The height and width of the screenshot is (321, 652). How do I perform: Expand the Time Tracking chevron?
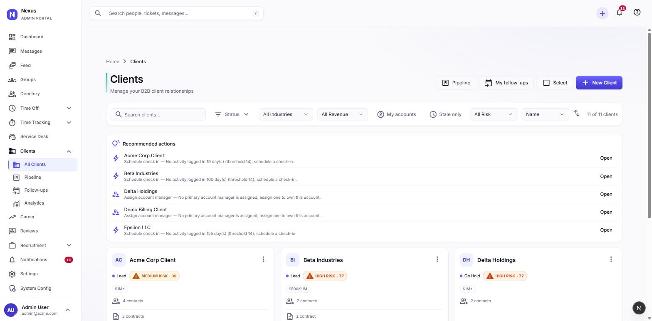[x=69, y=122]
